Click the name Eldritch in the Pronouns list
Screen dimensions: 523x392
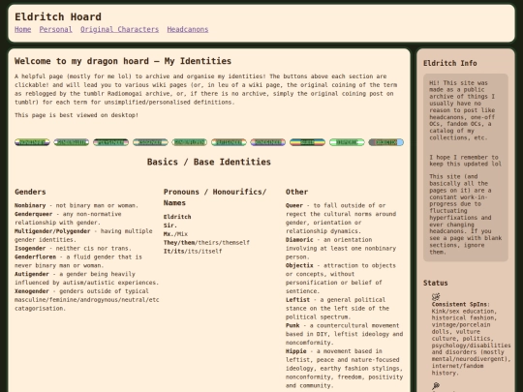tap(177, 217)
